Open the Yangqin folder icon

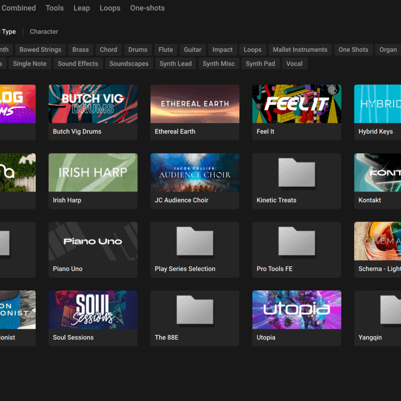tap(390, 310)
